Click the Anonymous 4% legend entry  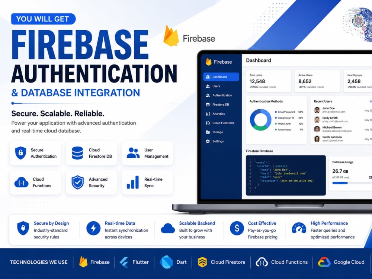289,129
